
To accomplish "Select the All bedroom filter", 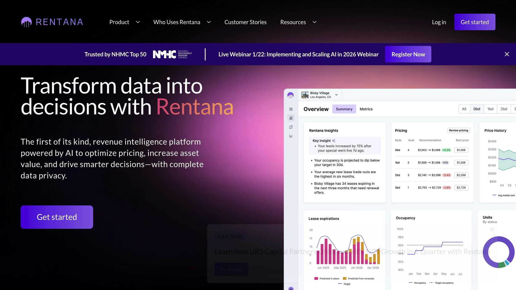I will tap(464, 109).
